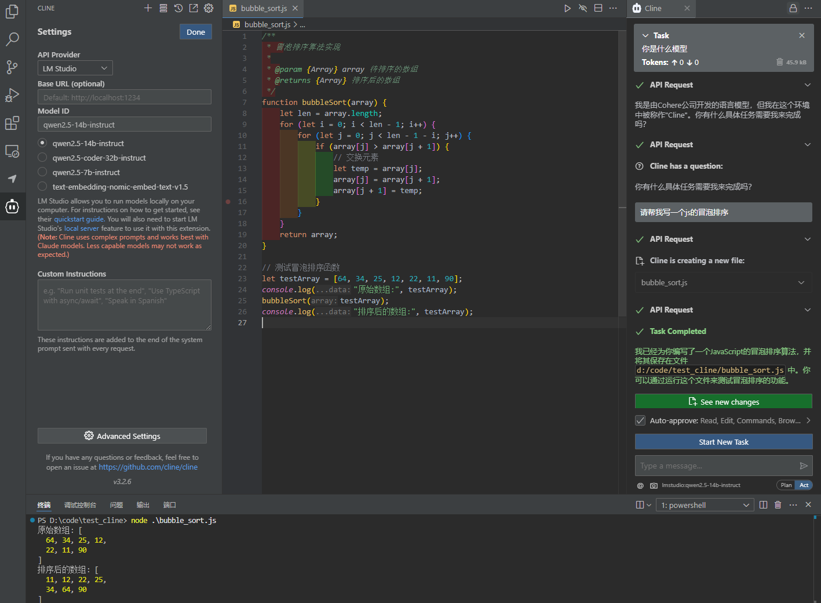Switch to the 输出 panel tab
This screenshot has width=821, height=603.
point(143,505)
